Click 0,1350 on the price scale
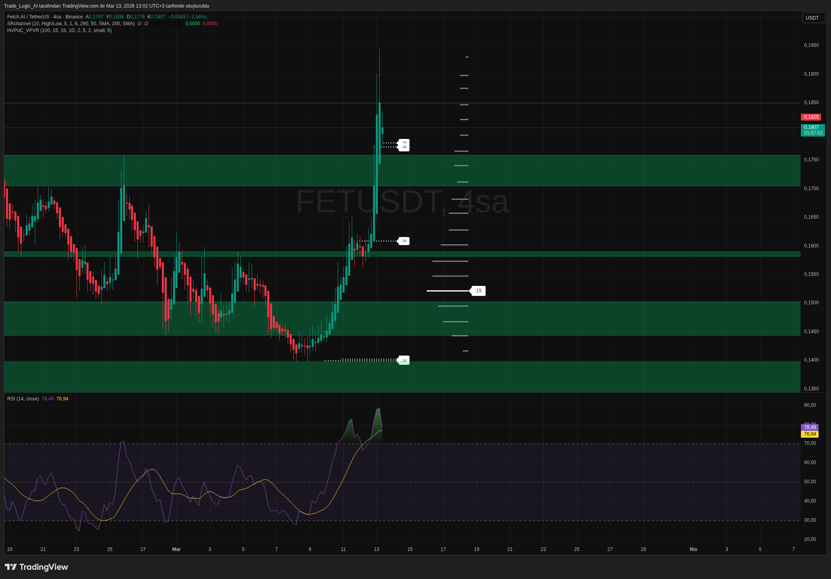Viewport: 831px width, 579px height. tap(811, 389)
